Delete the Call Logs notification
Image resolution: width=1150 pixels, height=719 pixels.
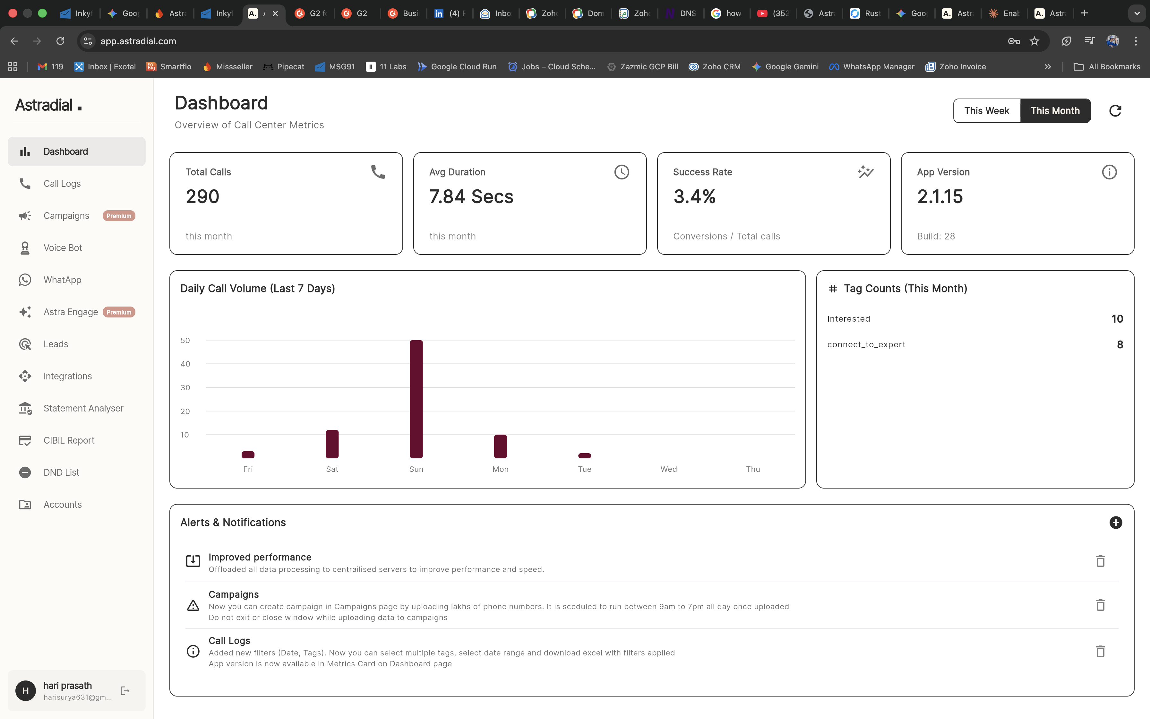click(1100, 652)
